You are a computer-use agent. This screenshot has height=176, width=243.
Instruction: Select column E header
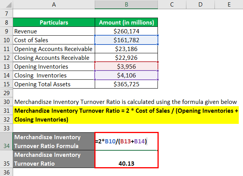click(229, 5)
